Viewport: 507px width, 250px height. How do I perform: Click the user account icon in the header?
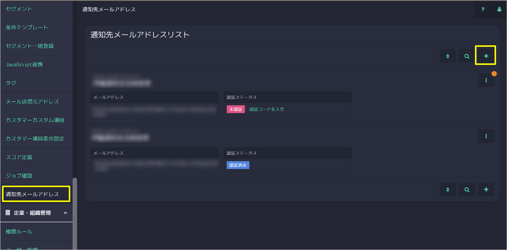click(x=499, y=9)
